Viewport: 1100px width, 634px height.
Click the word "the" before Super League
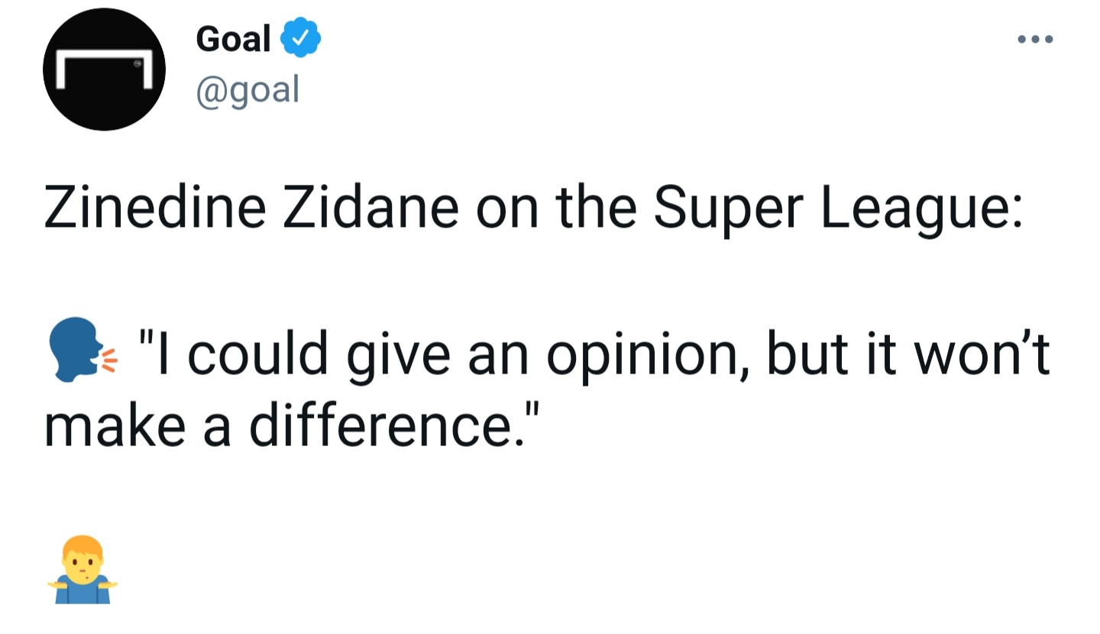tap(594, 208)
